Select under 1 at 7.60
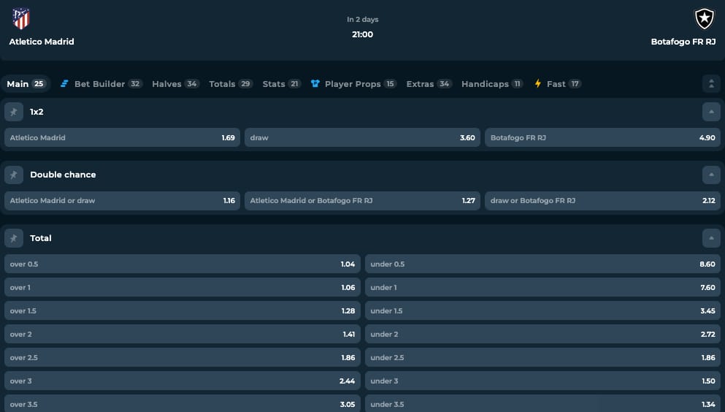The width and height of the screenshot is (725, 412). coord(542,288)
